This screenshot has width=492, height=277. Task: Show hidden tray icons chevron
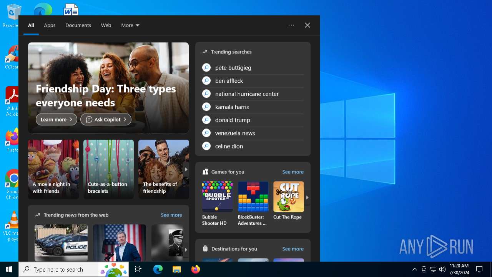[414, 269]
